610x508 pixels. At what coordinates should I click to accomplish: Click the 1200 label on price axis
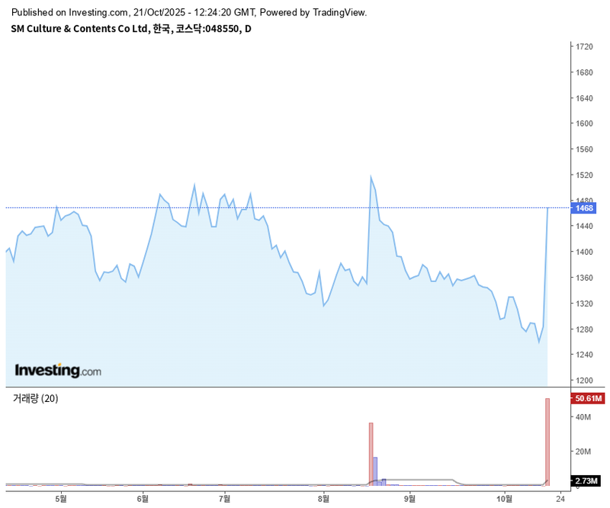[x=585, y=381]
